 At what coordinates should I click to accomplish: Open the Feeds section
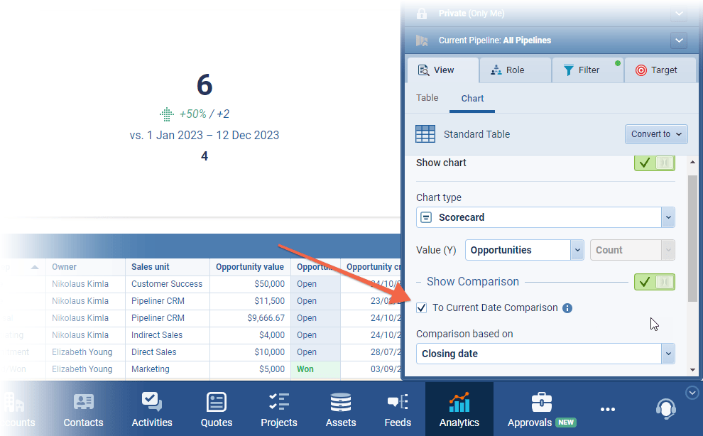pyautogui.click(x=398, y=410)
